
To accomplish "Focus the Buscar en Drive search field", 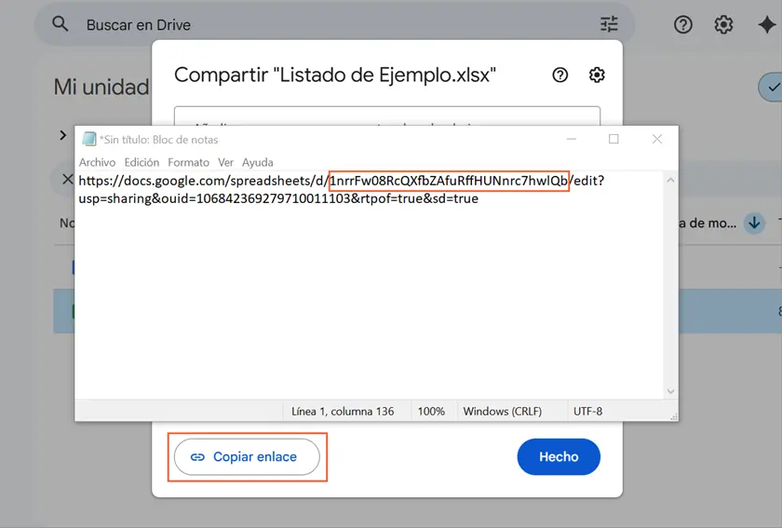I will tap(334, 24).
